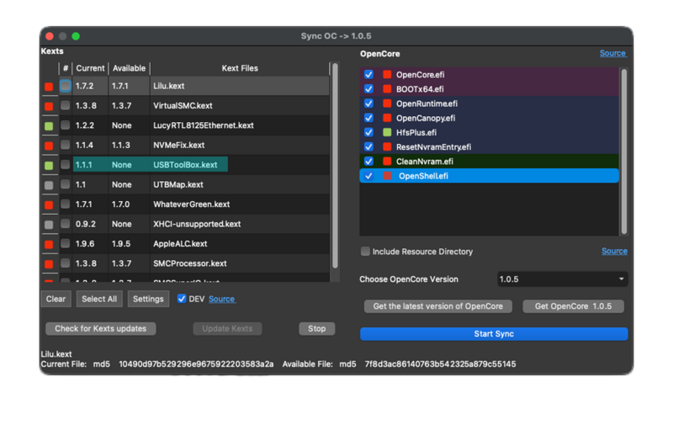Click Get the latest version of OpenCore
The width and height of the screenshot is (673, 425).
(437, 306)
